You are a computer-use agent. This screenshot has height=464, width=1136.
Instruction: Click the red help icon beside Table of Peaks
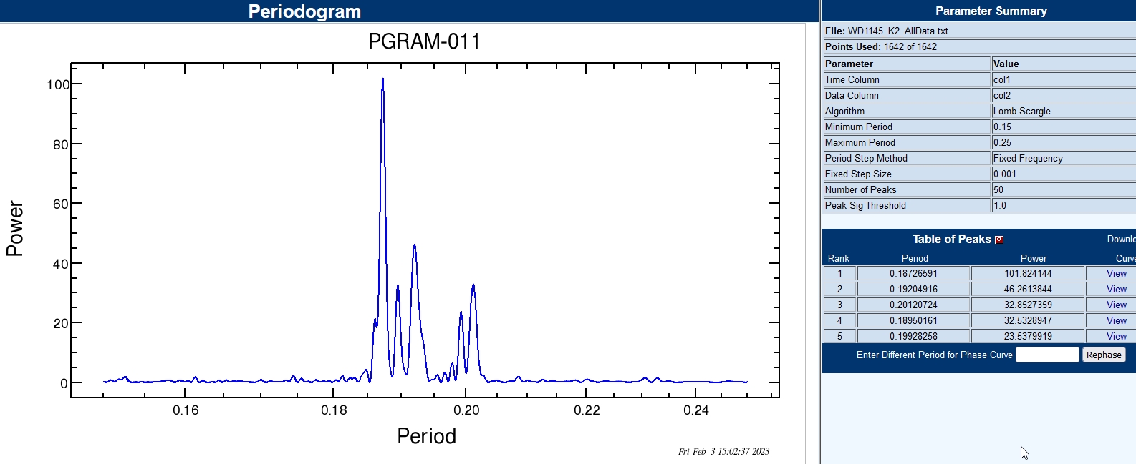(999, 240)
